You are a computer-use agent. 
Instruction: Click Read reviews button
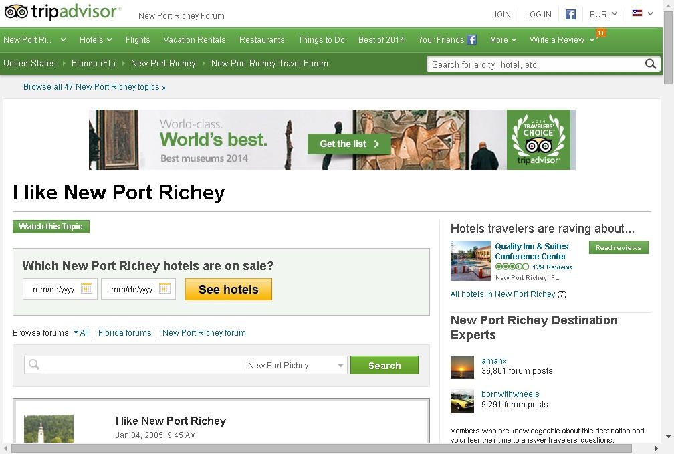click(x=619, y=247)
